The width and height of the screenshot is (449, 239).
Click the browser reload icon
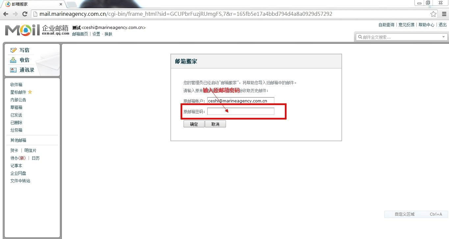coord(25,14)
